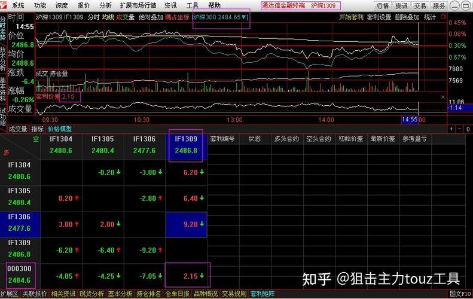Select the 分时走势 side tab
This screenshot has width=473, height=299.
(3, 29)
